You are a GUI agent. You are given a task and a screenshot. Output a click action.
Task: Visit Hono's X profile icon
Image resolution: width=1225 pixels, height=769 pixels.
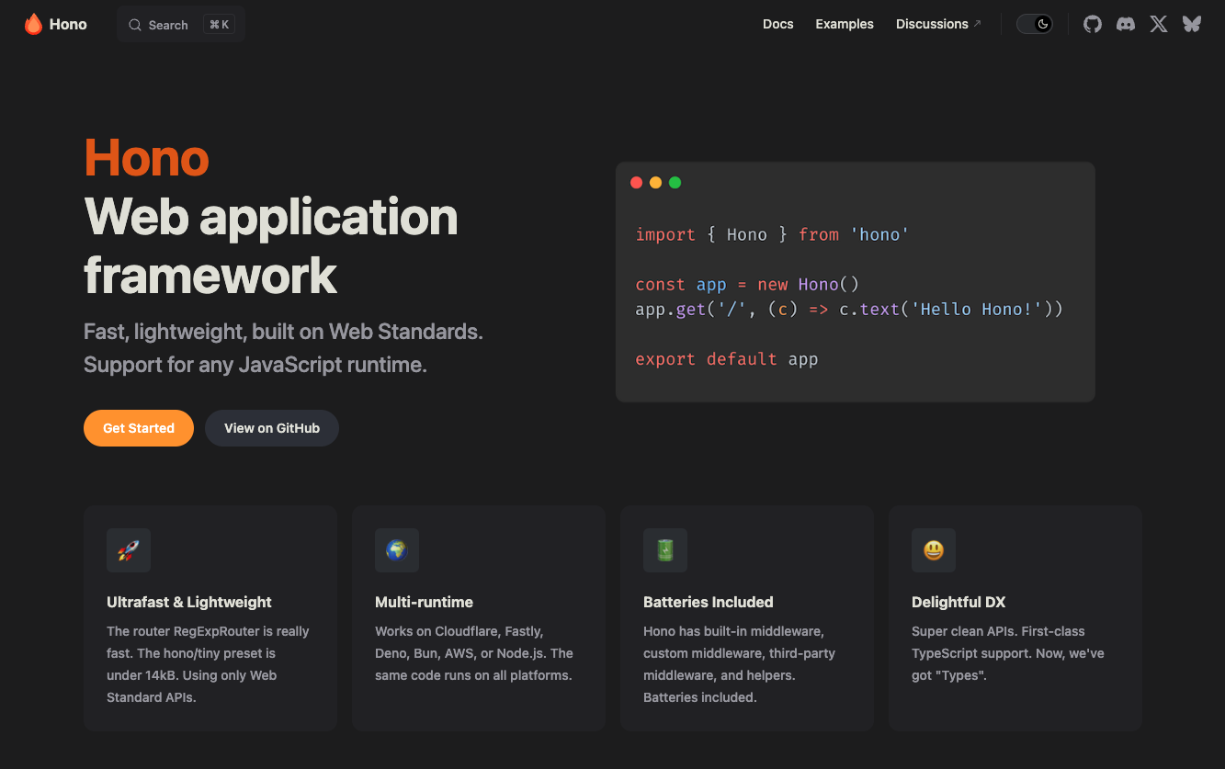coord(1158,24)
